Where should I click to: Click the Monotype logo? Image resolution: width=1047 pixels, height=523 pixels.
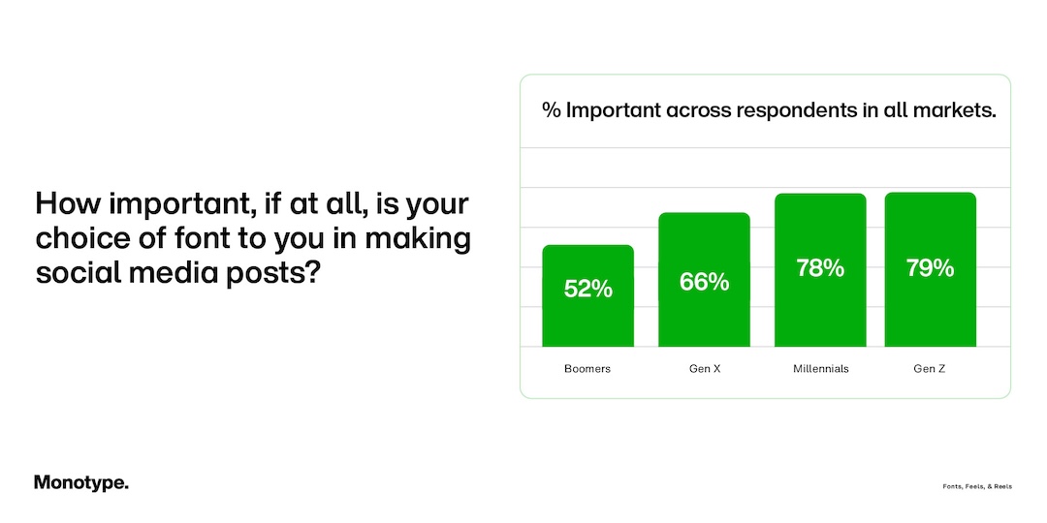(80, 482)
